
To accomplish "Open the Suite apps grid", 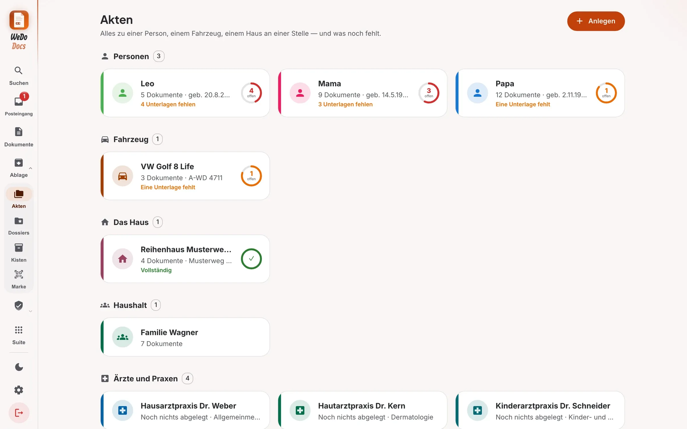I will [x=19, y=335].
